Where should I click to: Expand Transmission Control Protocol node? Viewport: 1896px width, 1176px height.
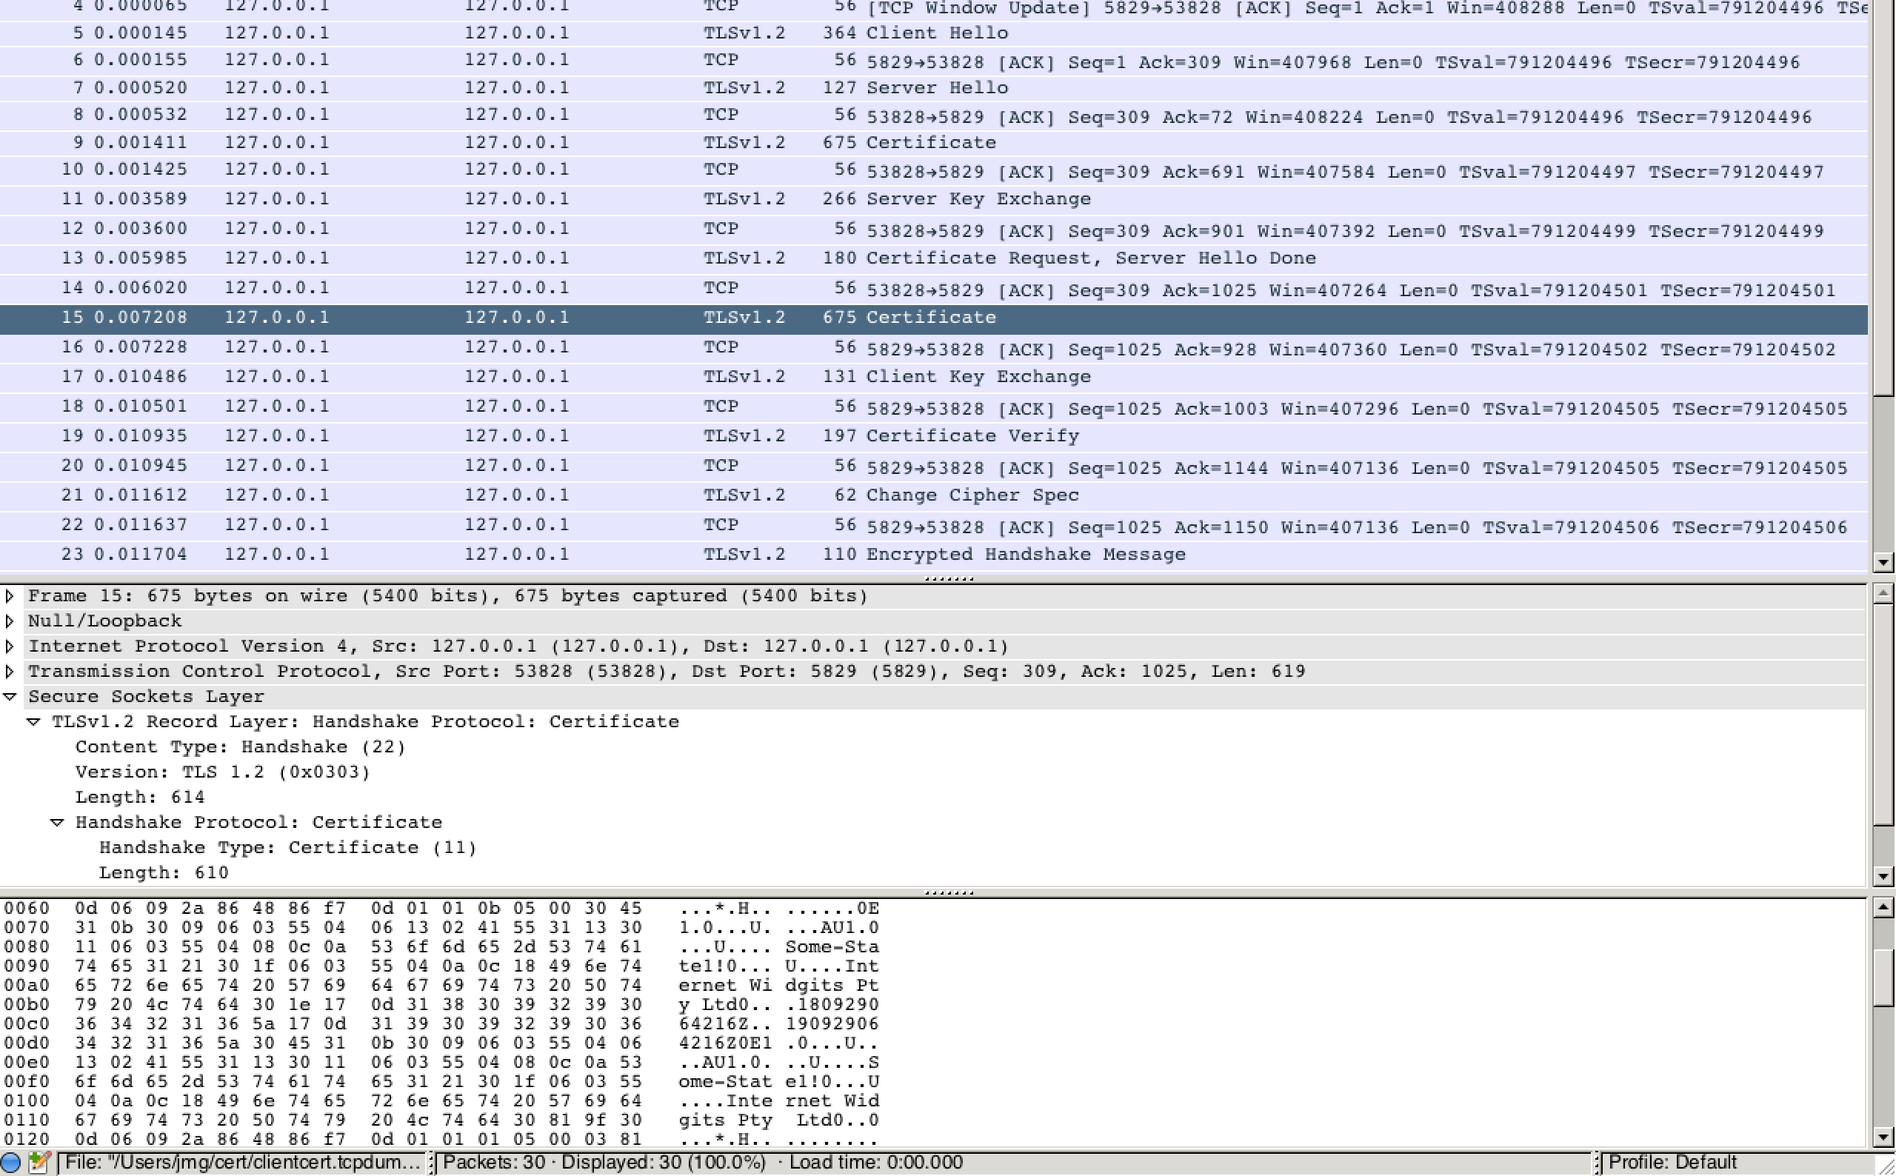coord(10,671)
